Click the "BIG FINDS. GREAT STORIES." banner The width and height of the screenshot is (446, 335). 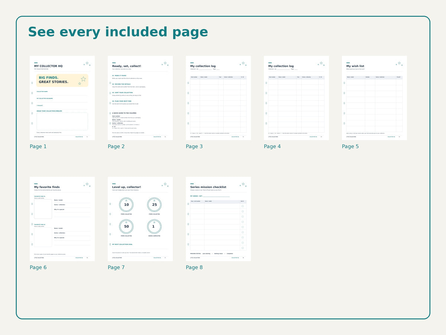(62, 80)
